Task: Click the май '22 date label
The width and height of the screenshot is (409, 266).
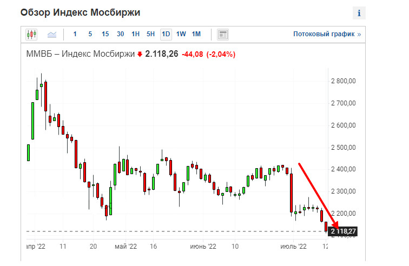Action: (126, 247)
